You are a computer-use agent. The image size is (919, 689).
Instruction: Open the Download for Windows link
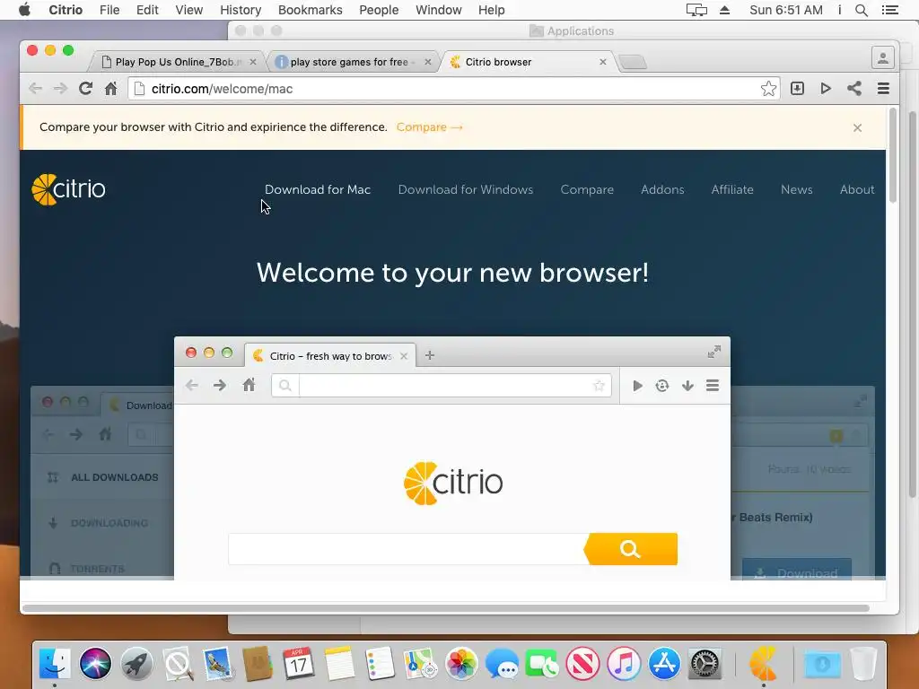tap(466, 189)
